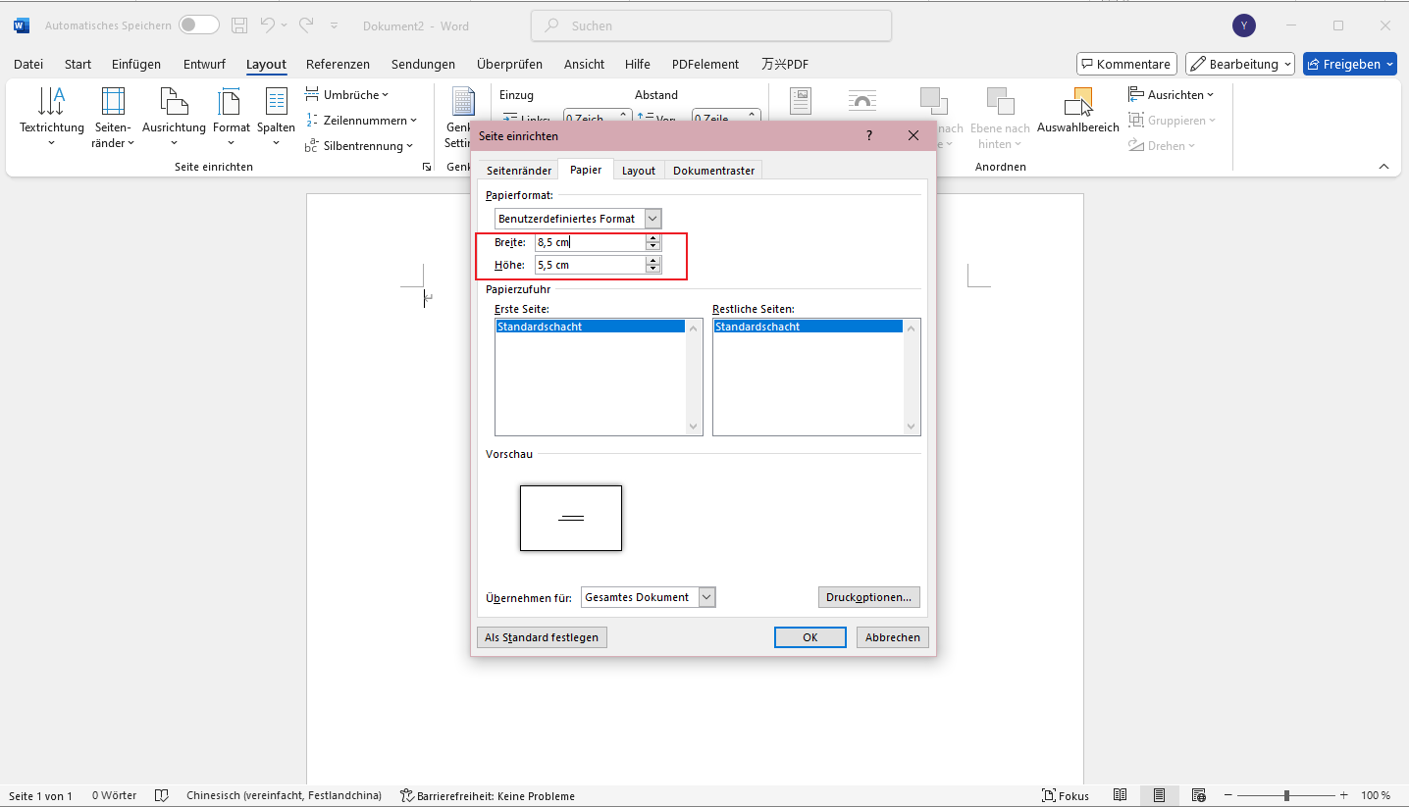Open the Silbentrennung hyphenation dropdown
The image size is (1409, 807).
point(360,146)
